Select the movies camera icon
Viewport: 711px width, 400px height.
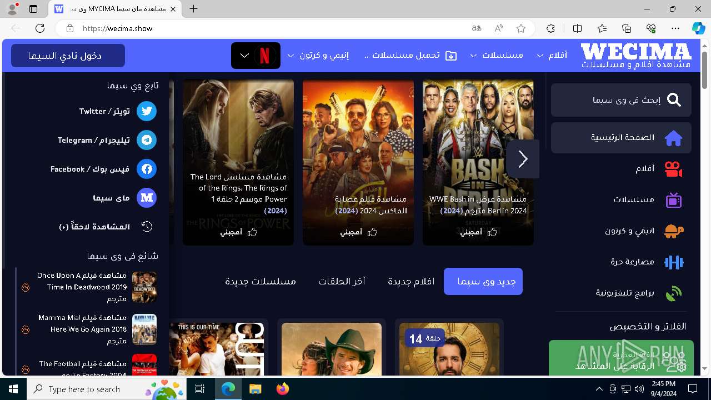(x=674, y=169)
